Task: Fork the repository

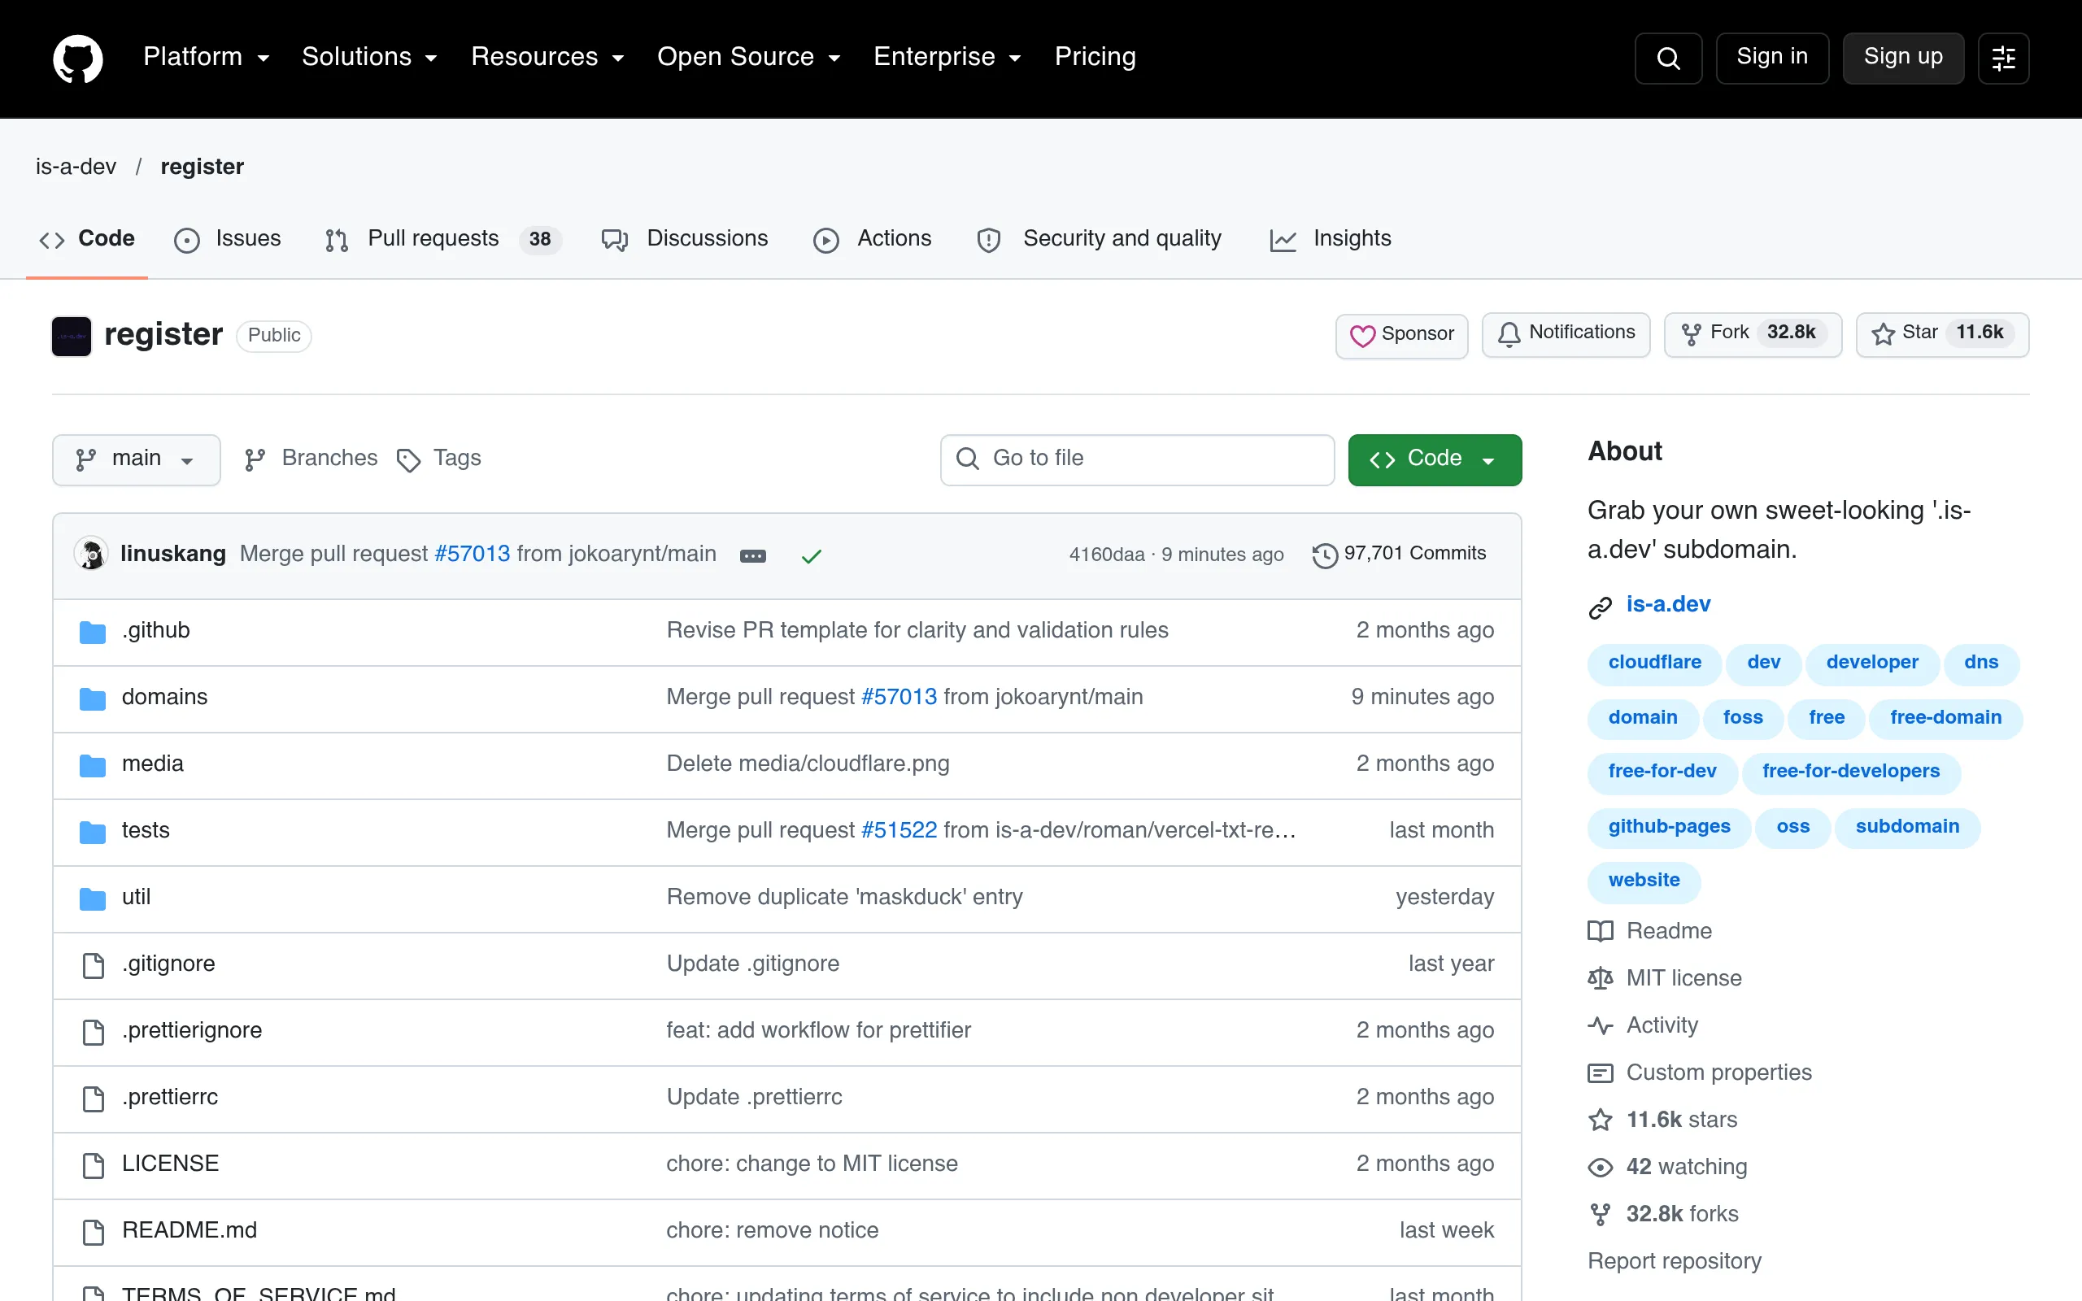Action: [x=1753, y=334]
